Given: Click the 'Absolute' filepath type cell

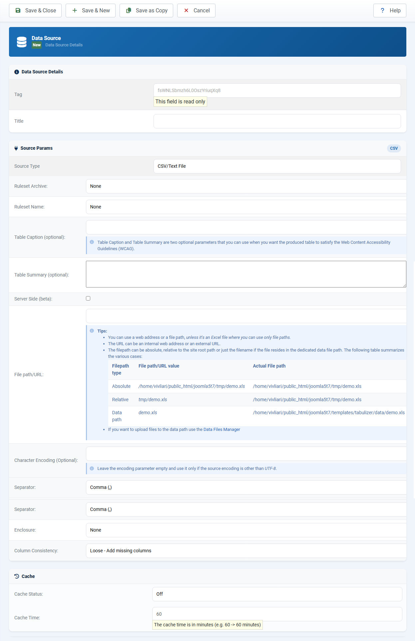Looking at the screenshot, I should [121, 386].
